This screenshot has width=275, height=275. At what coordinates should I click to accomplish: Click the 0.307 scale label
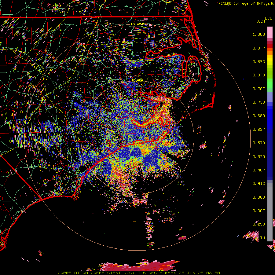pos(259,211)
